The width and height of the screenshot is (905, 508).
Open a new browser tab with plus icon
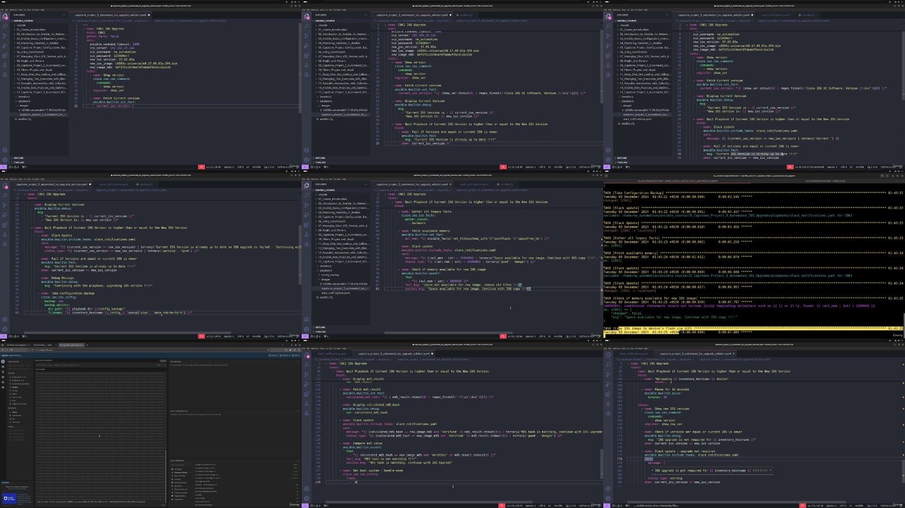(x=87, y=345)
